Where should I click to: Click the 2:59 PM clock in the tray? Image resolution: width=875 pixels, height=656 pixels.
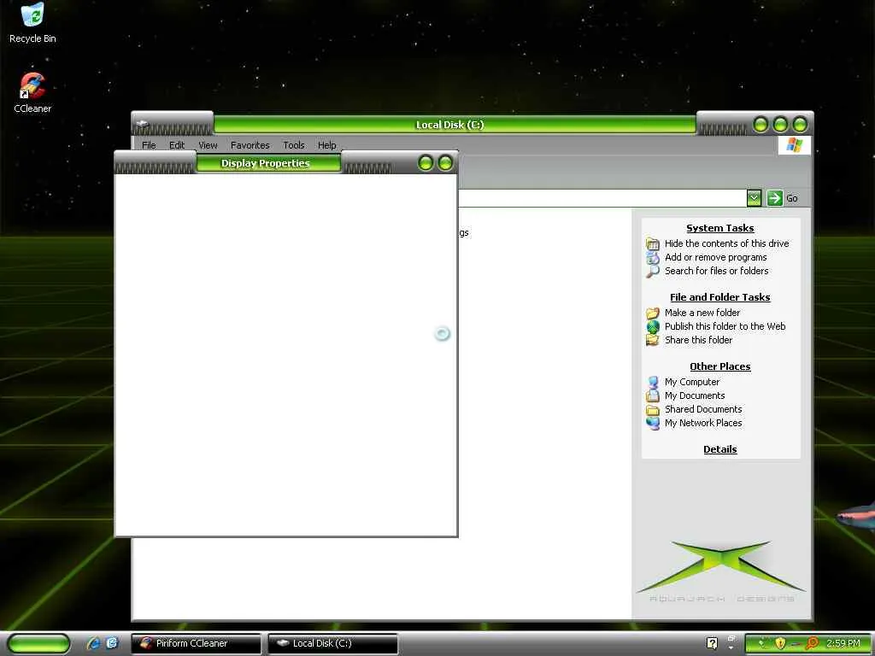click(843, 643)
